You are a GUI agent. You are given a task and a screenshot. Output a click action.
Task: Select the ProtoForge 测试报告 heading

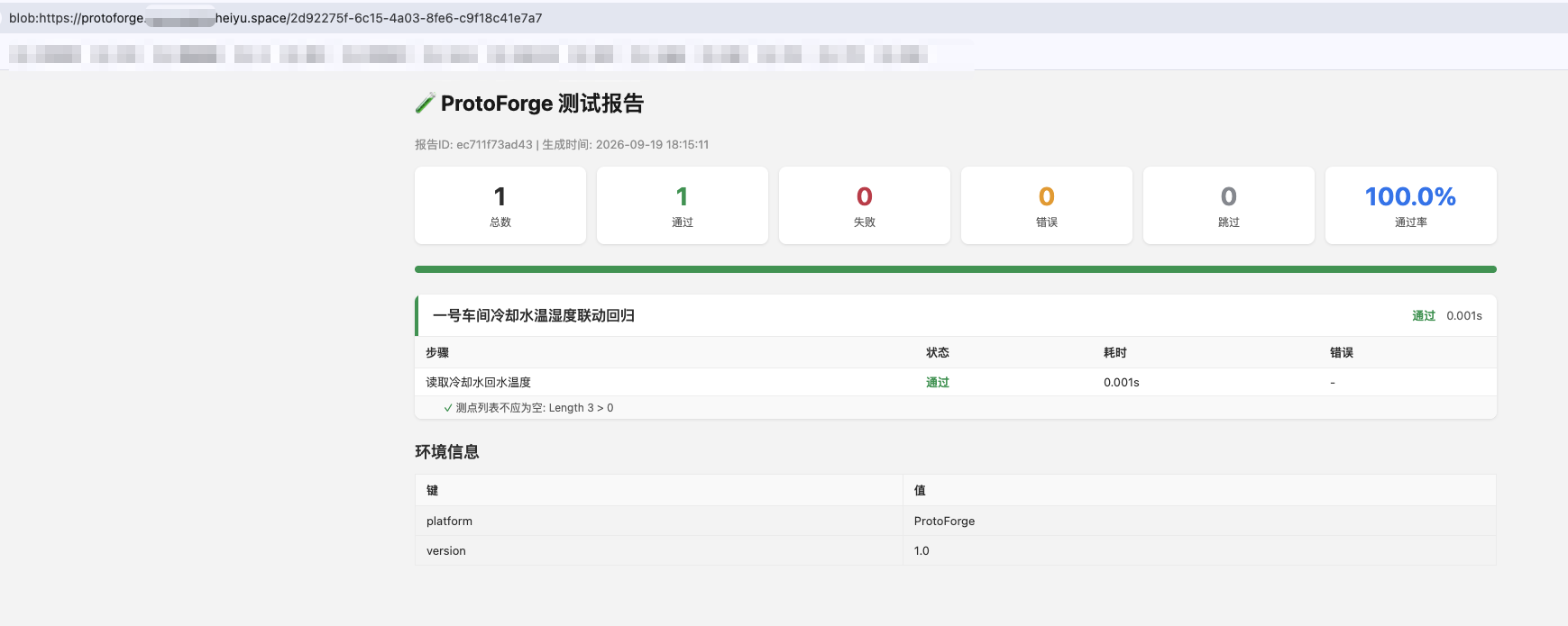coord(542,104)
